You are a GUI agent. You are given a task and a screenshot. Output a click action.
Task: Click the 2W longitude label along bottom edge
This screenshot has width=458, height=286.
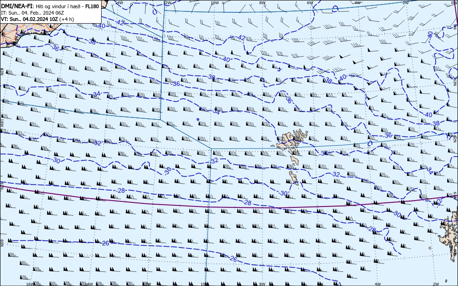[x=436, y=284]
